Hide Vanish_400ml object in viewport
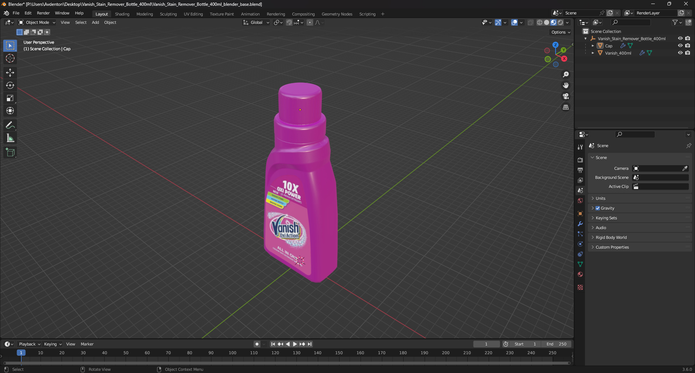The height and width of the screenshot is (373, 695). tap(680, 53)
